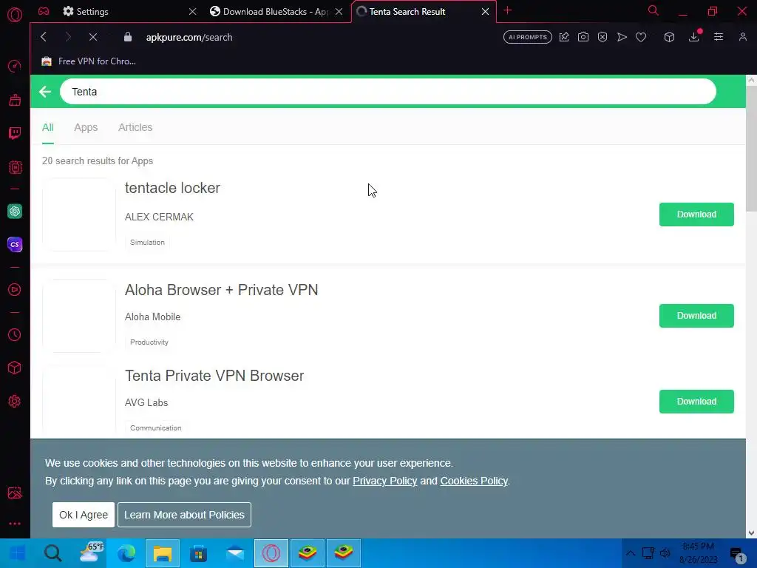Open the Easy Setup sliders icon
The height and width of the screenshot is (568, 757).
pos(719,37)
